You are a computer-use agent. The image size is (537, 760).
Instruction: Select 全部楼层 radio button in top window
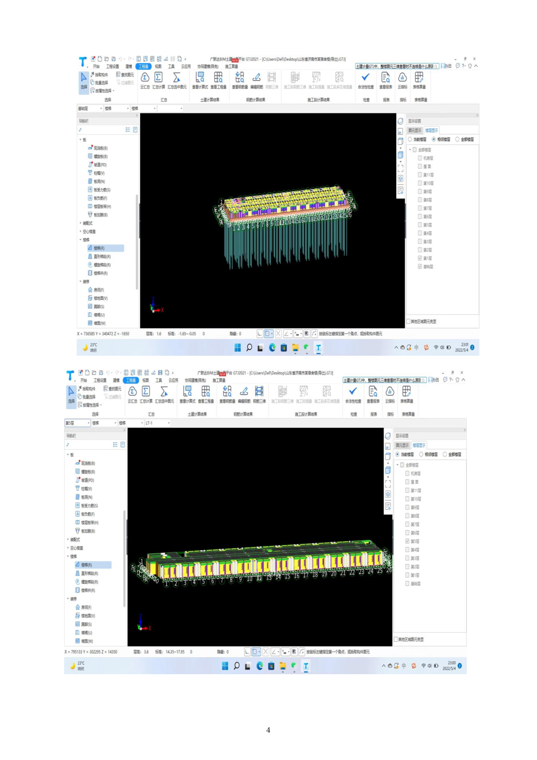(x=457, y=140)
